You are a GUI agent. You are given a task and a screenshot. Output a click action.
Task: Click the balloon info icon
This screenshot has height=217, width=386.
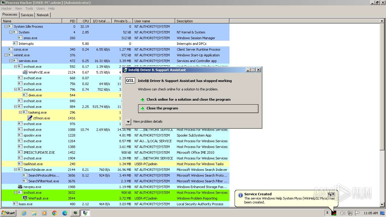(240, 195)
